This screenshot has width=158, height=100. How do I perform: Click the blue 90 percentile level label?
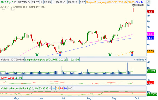65,88
